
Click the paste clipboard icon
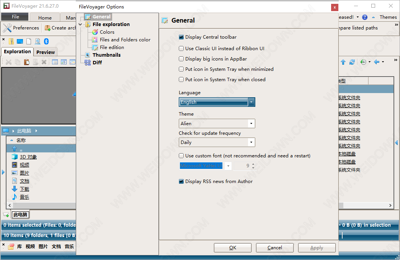27,62
